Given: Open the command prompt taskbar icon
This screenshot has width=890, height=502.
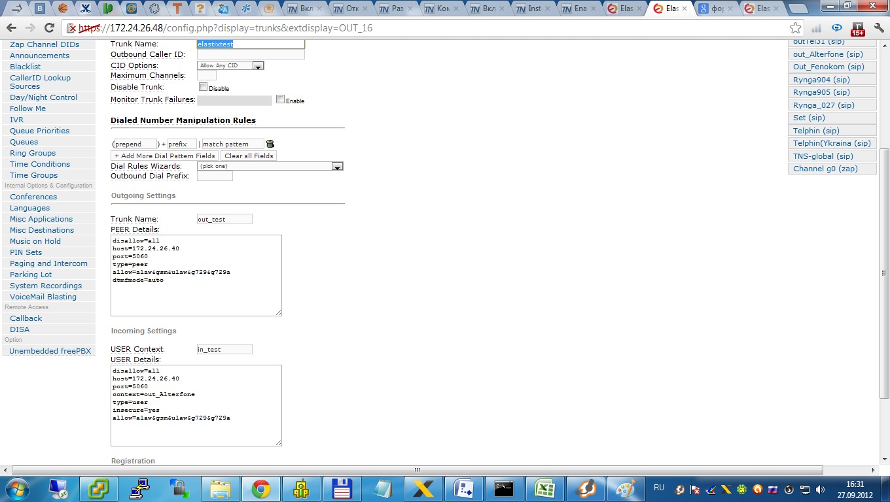Looking at the screenshot, I should 504,489.
